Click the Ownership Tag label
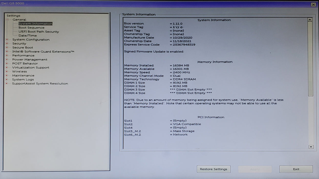The image size is (319, 179). 137,34
